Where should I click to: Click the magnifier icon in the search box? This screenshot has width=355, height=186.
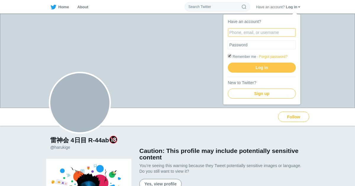pos(244,7)
